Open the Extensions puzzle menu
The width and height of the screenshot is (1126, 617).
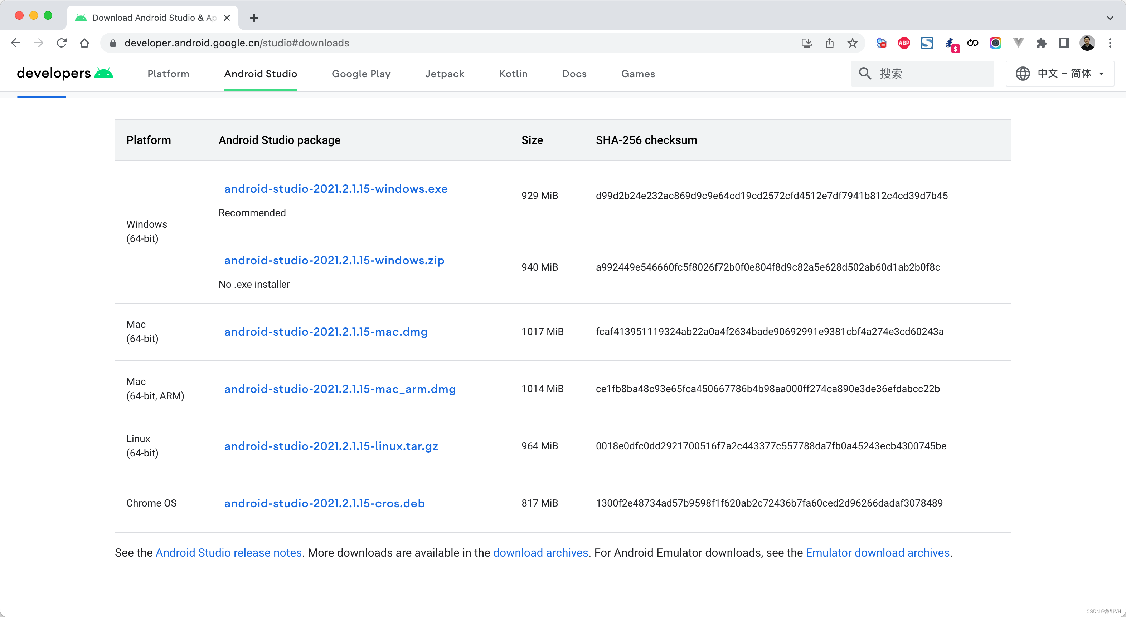1041,43
